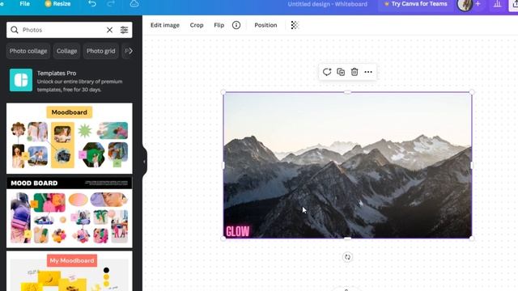Click the redo arrow icon

[111, 4]
